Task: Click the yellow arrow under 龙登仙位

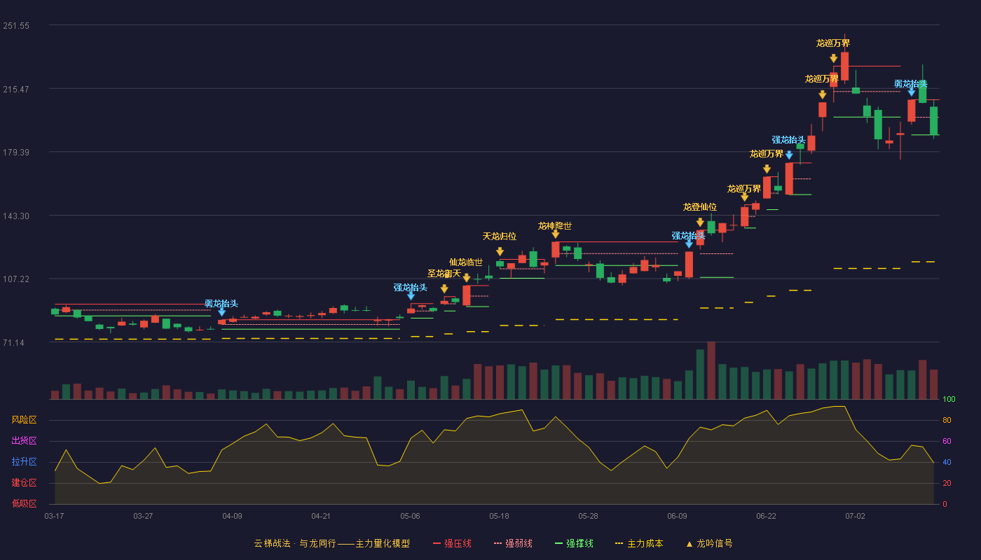Action: (x=700, y=223)
